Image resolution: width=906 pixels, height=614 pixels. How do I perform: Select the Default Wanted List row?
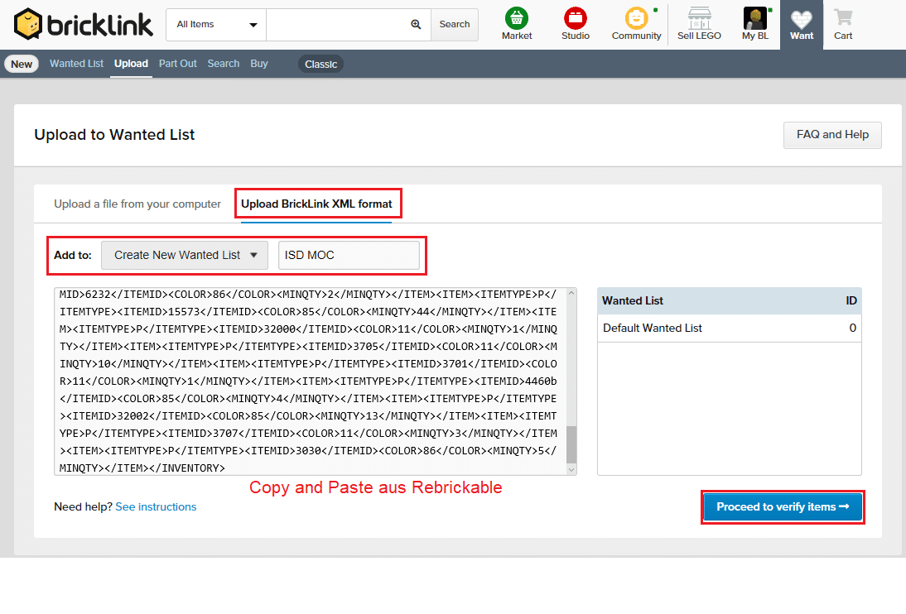pyautogui.click(x=730, y=328)
